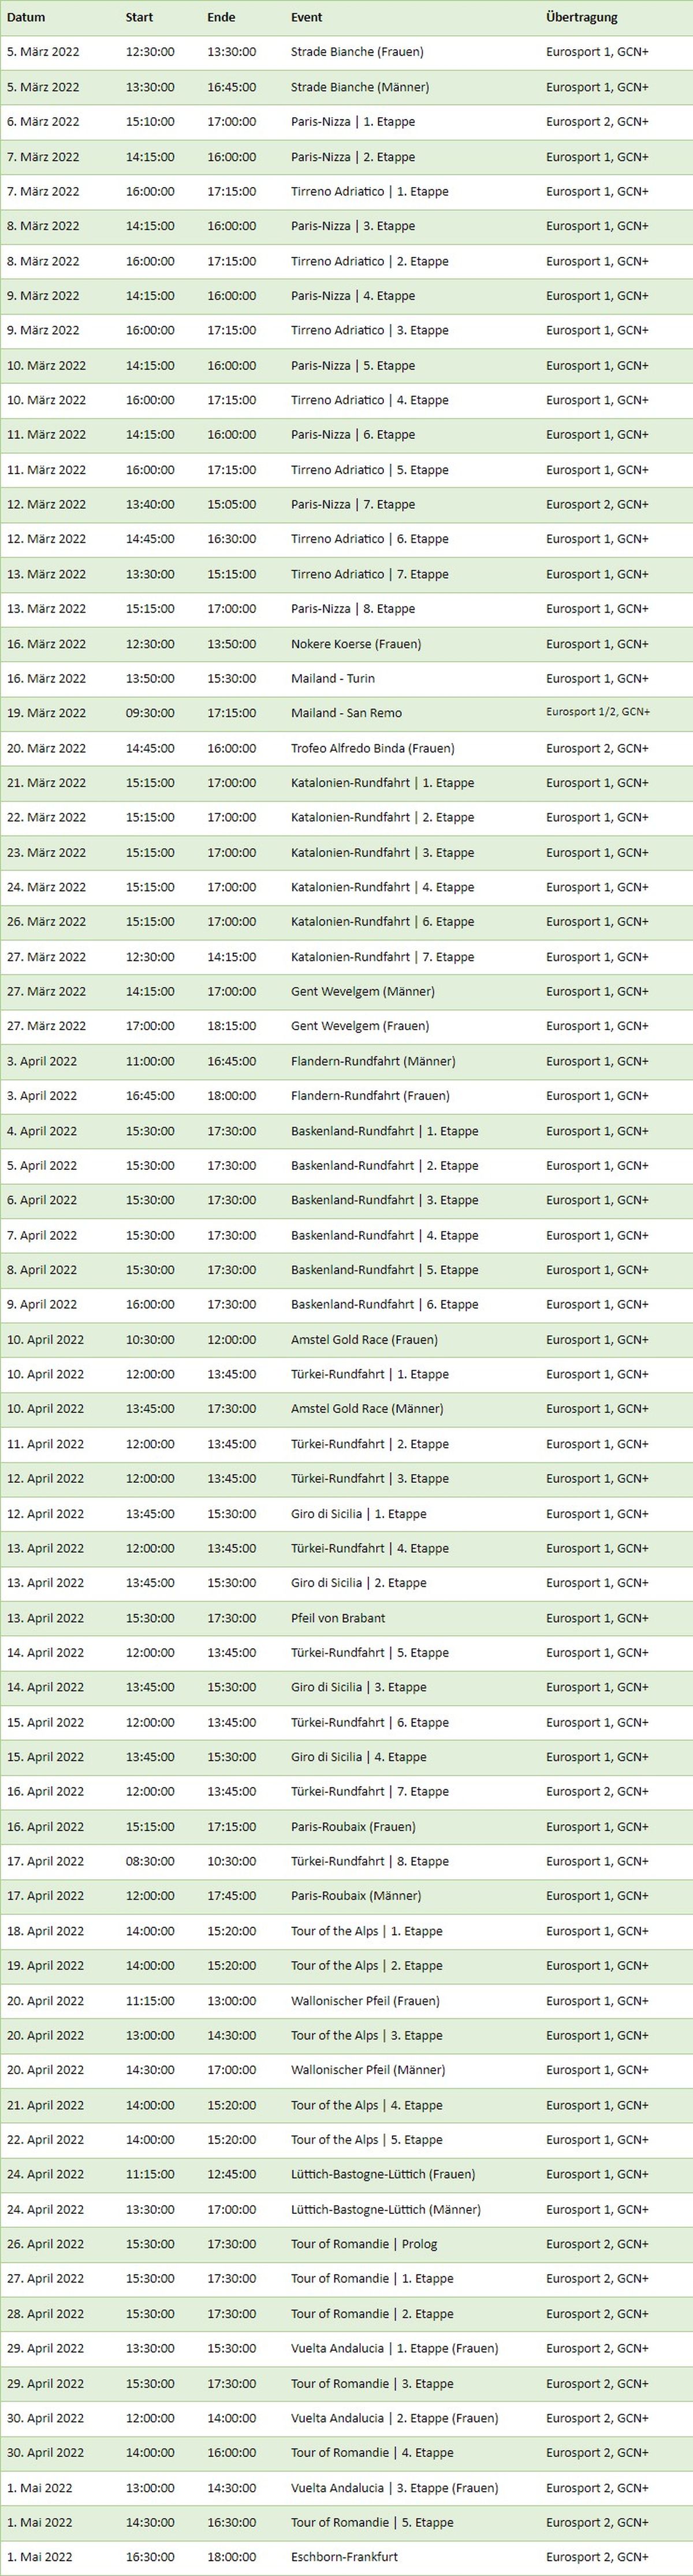Select the Mailand - San Remo row
This screenshot has width=693, height=2576.
click(x=346, y=713)
